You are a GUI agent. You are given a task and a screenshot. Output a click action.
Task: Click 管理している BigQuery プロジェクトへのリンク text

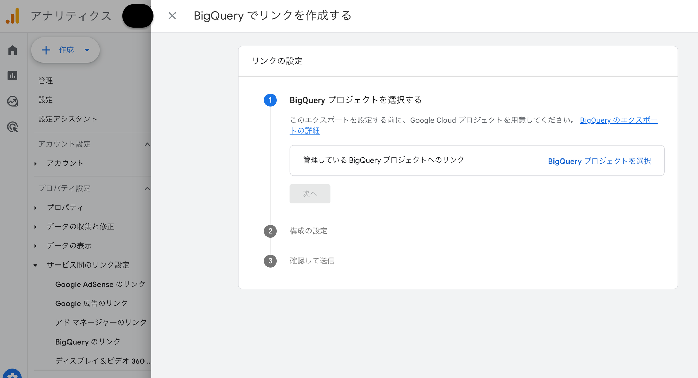(x=383, y=160)
